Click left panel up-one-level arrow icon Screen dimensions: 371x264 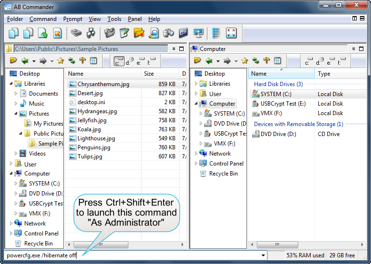coord(82,60)
